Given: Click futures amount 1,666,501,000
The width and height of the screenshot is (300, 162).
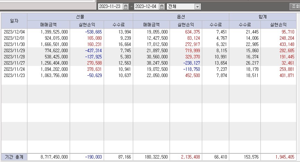Looking at the screenshot, I should tap(54, 45).
